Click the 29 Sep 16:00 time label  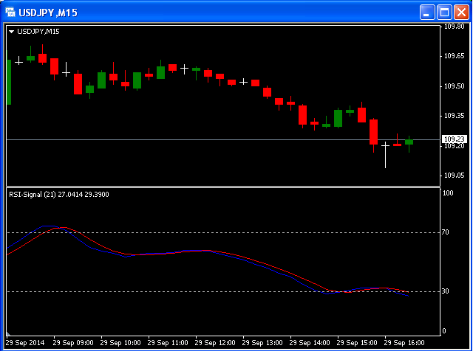click(x=406, y=343)
